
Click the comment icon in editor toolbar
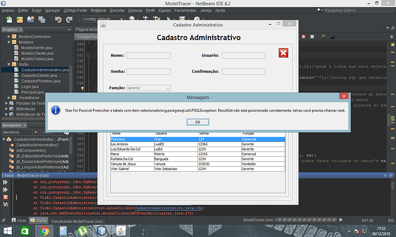324,37
